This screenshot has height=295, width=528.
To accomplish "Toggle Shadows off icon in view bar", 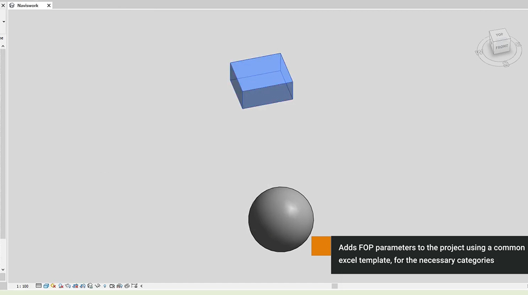I will [61, 286].
